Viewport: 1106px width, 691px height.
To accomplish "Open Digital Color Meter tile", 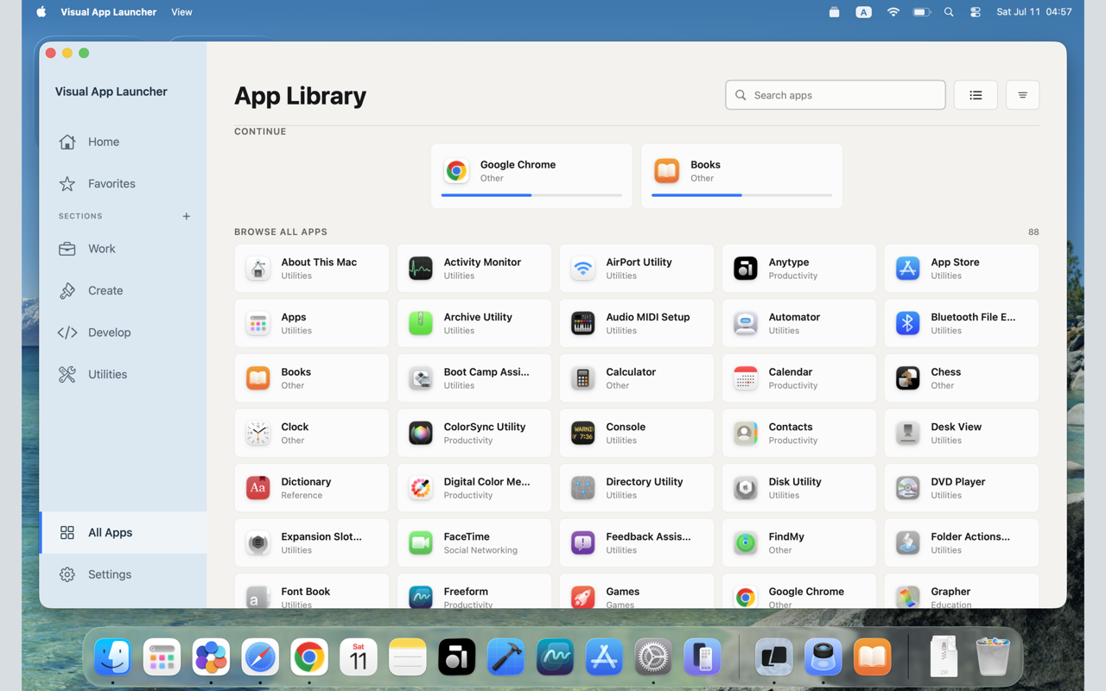I will (474, 488).
